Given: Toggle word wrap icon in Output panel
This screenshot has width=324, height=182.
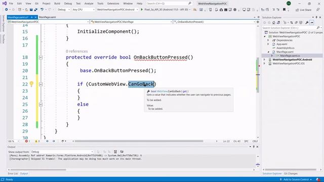Looking at the screenshot, I should pyautogui.click(x=121, y=152).
